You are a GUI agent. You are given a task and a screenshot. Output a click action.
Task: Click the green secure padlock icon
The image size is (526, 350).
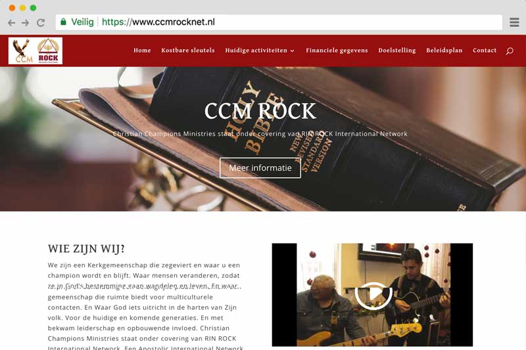click(63, 22)
